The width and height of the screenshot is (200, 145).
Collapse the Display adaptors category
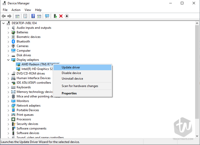(8, 60)
